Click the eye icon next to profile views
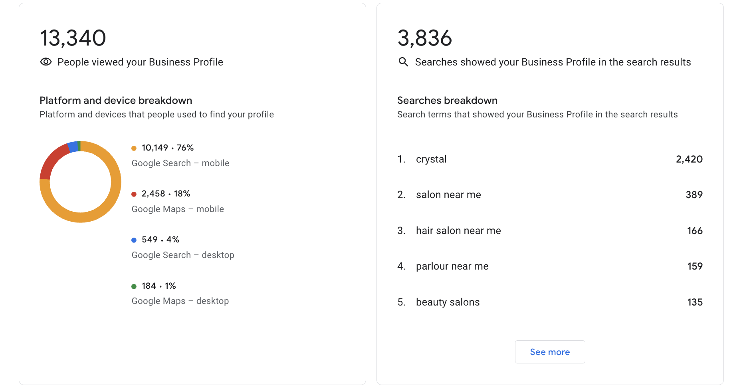Image resolution: width=749 pixels, height=389 pixels. (x=46, y=62)
